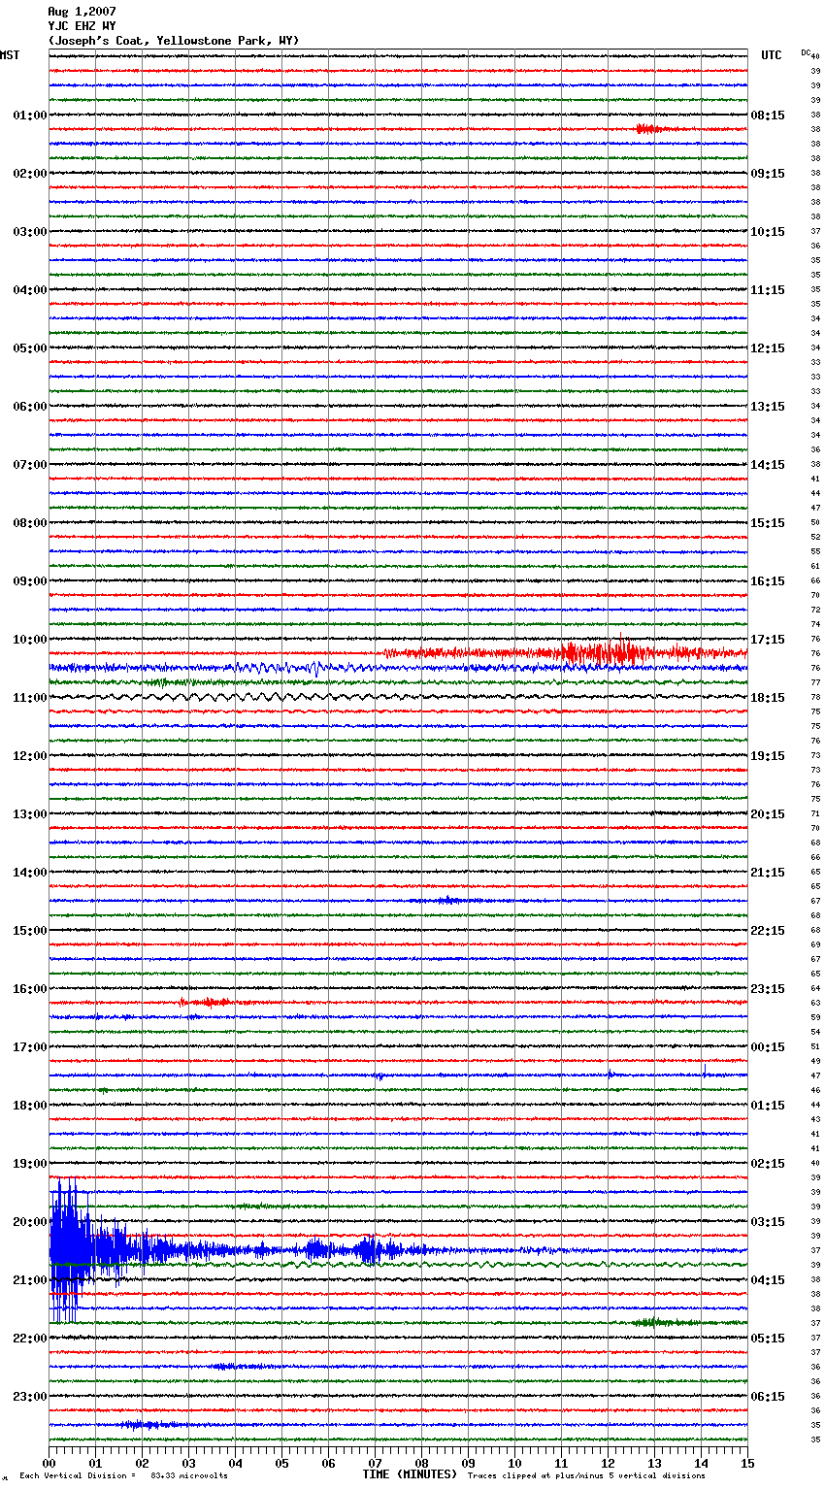Click the blue spike near minute 14 on 17:30 trace
825x1489 pixels.
[704, 1070]
